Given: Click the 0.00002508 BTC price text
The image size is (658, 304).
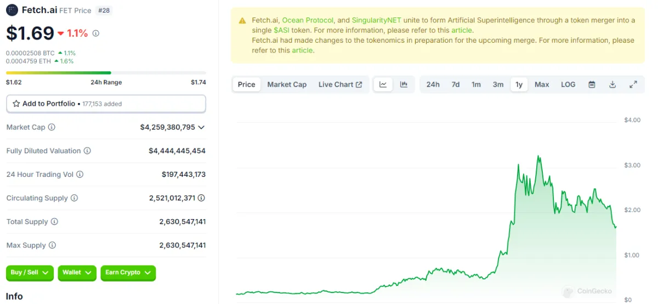Looking at the screenshot, I should [x=31, y=53].
